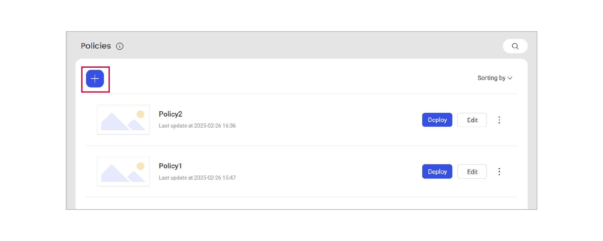Deploy the Policy2 policy
This screenshot has width=603, height=241.
pos(437,120)
